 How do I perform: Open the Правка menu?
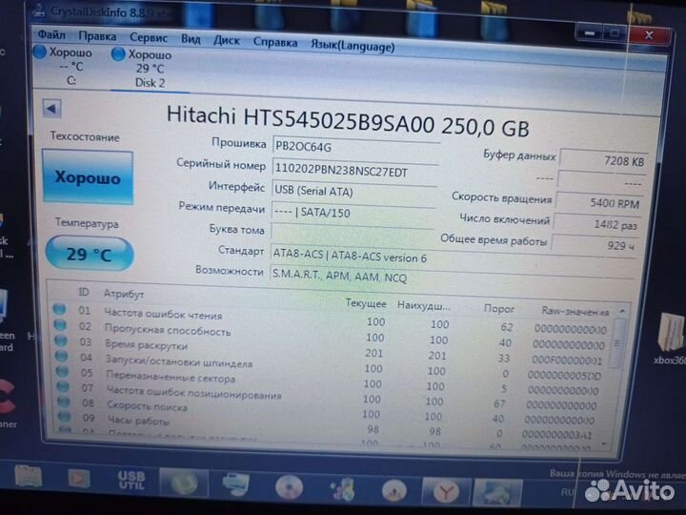tap(97, 36)
